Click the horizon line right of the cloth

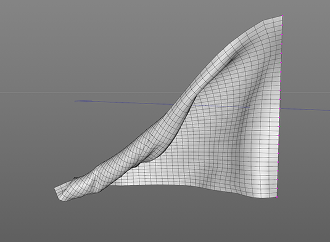[305, 92]
